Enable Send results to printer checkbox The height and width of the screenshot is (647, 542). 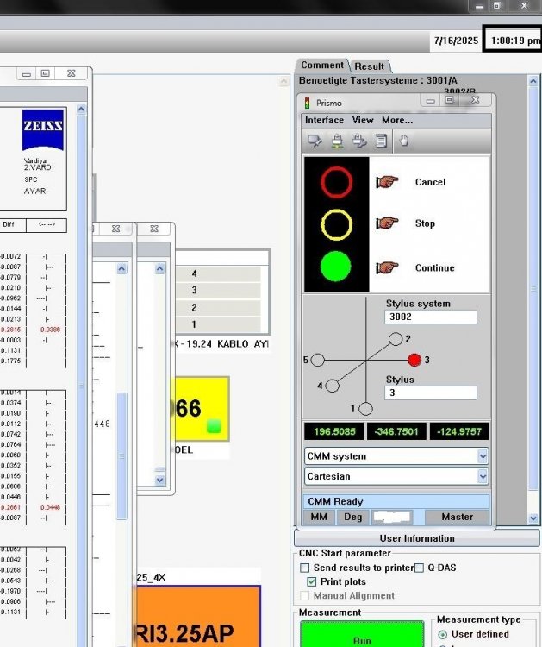304,568
